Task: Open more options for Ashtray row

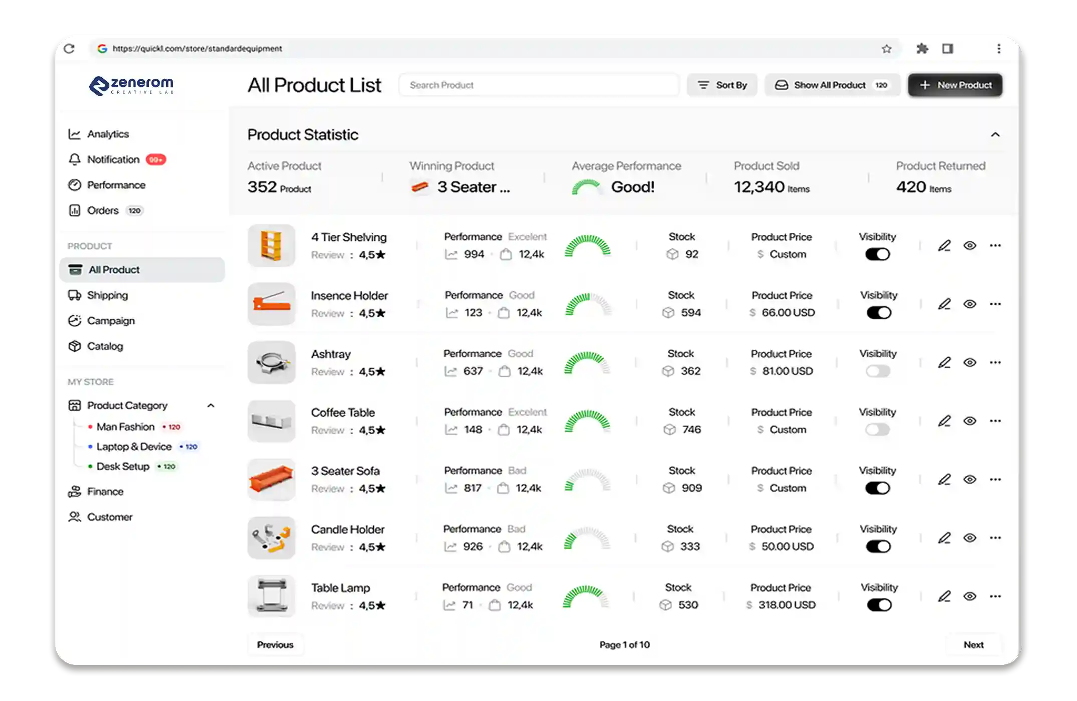Action: tap(995, 362)
